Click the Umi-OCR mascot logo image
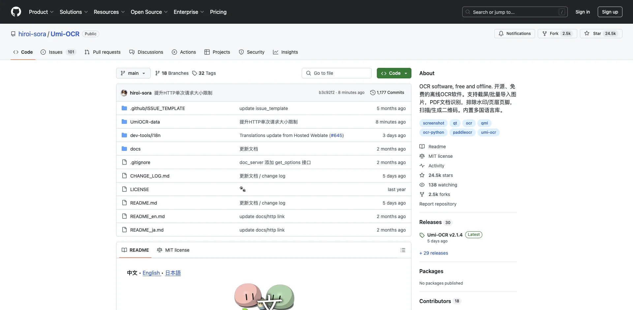The image size is (633, 310). coord(264,296)
